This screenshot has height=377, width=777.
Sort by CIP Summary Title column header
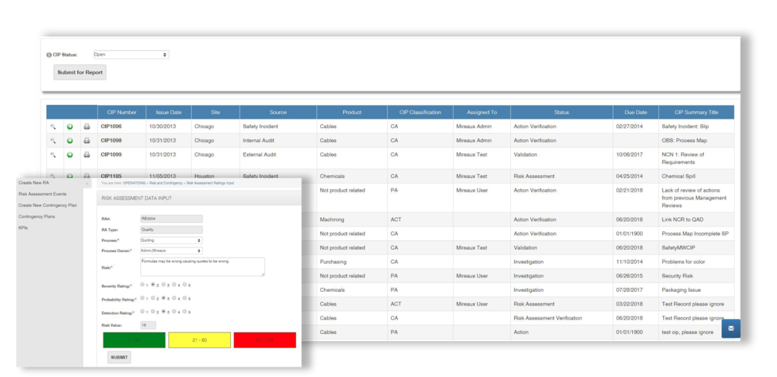click(696, 112)
